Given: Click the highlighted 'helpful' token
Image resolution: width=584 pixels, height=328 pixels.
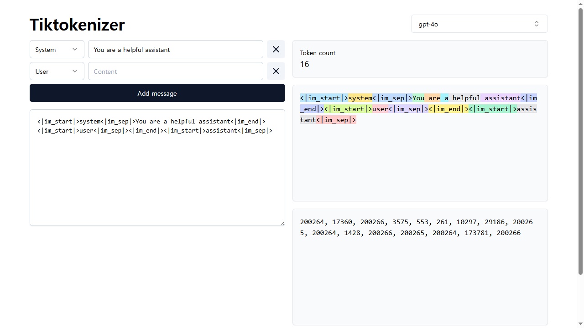Looking at the screenshot, I should coord(464,98).
